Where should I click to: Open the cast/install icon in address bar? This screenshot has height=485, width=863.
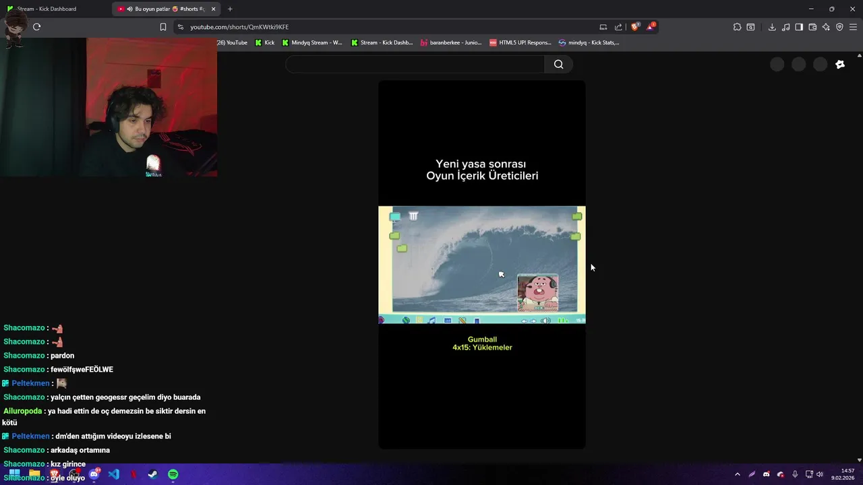coord(603,27)
